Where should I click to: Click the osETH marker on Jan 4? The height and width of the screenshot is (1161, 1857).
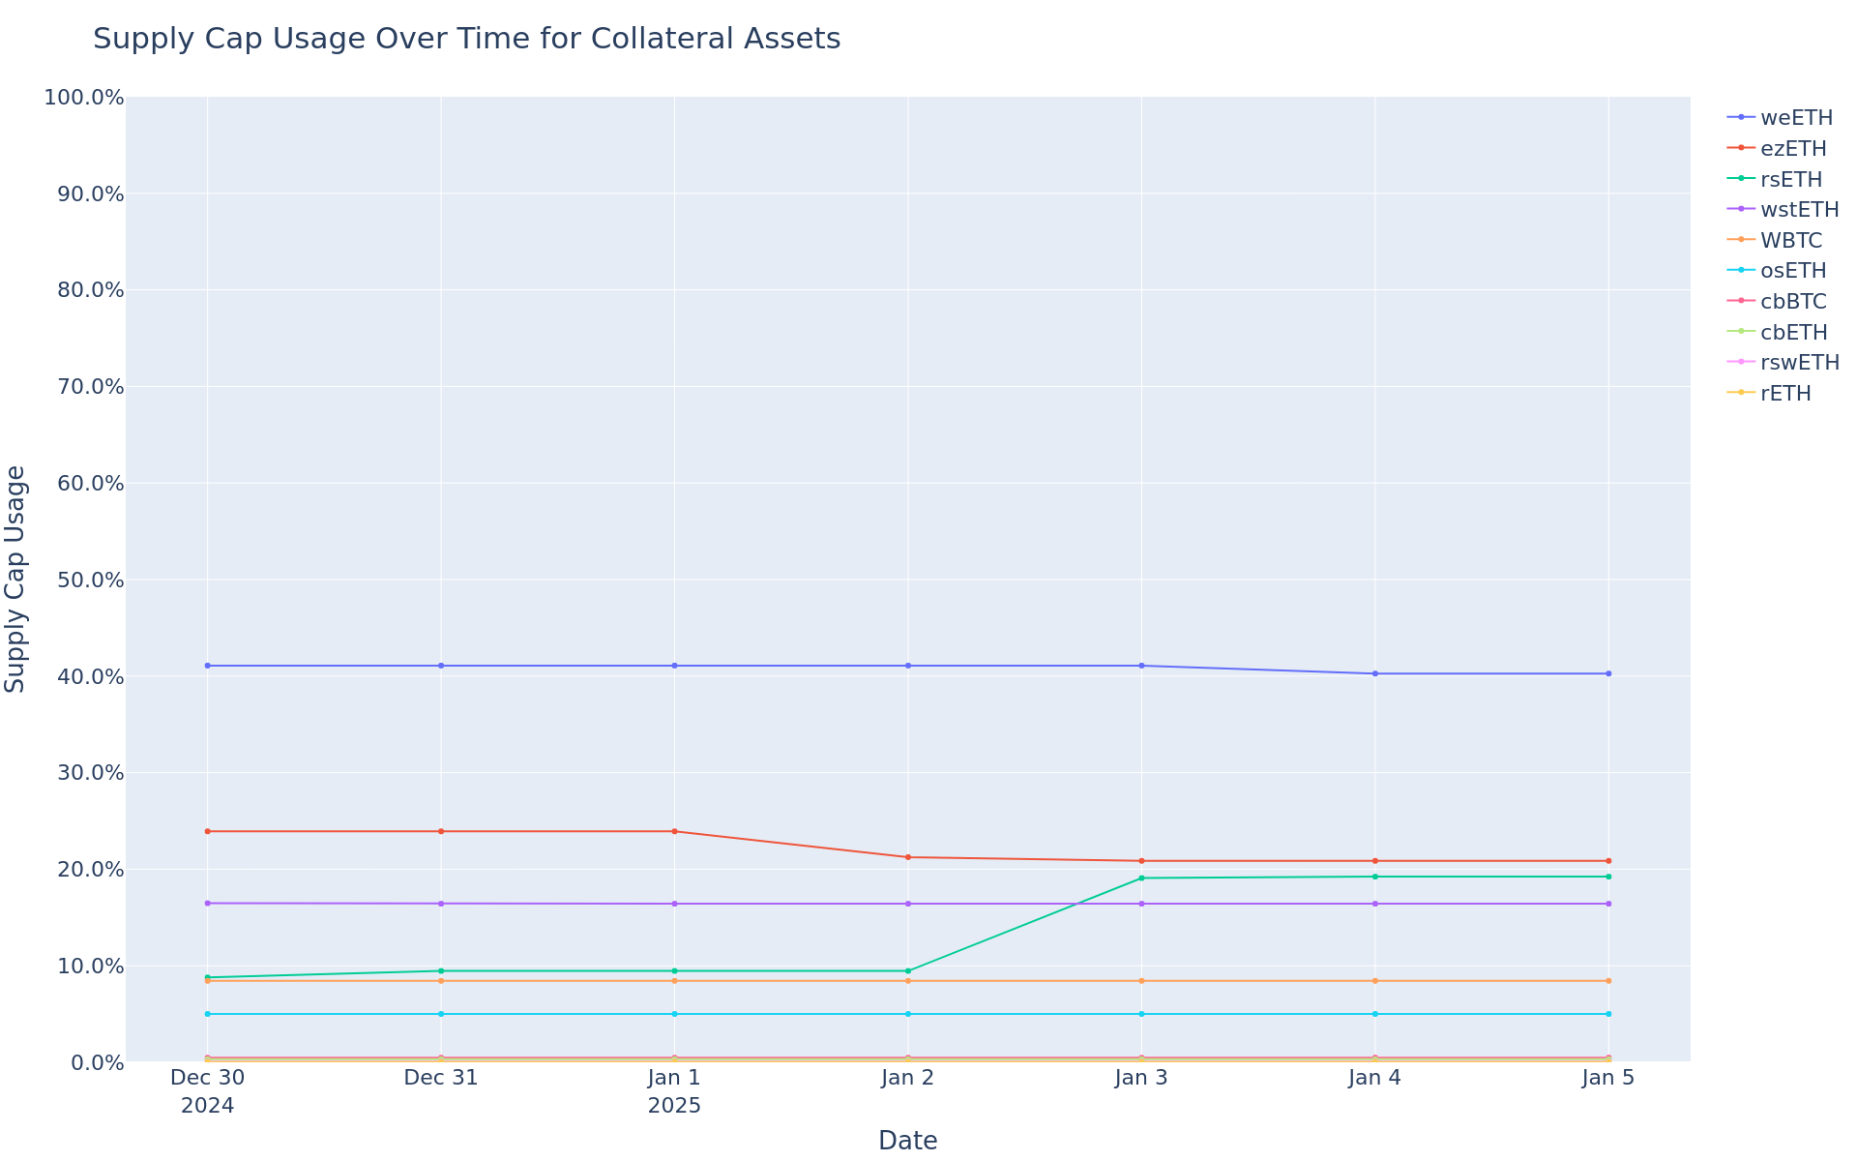pos(1374,1014)
